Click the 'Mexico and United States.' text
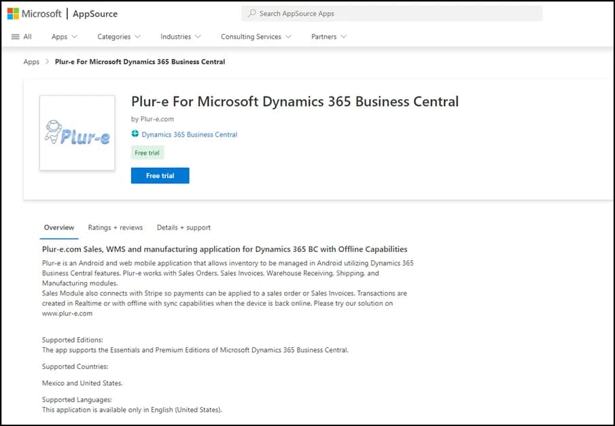615x426 pixels. pos(82,383)
